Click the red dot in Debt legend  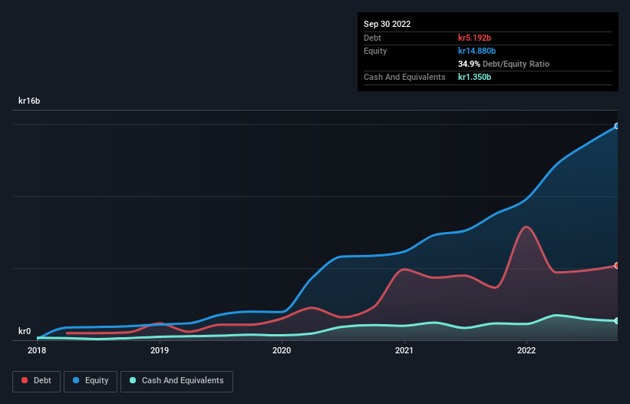point(25,380)
